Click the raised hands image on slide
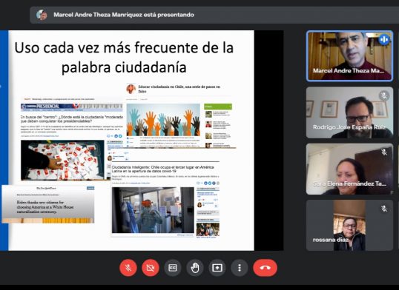This screenshot has width=399, height=290. point(163,120)
